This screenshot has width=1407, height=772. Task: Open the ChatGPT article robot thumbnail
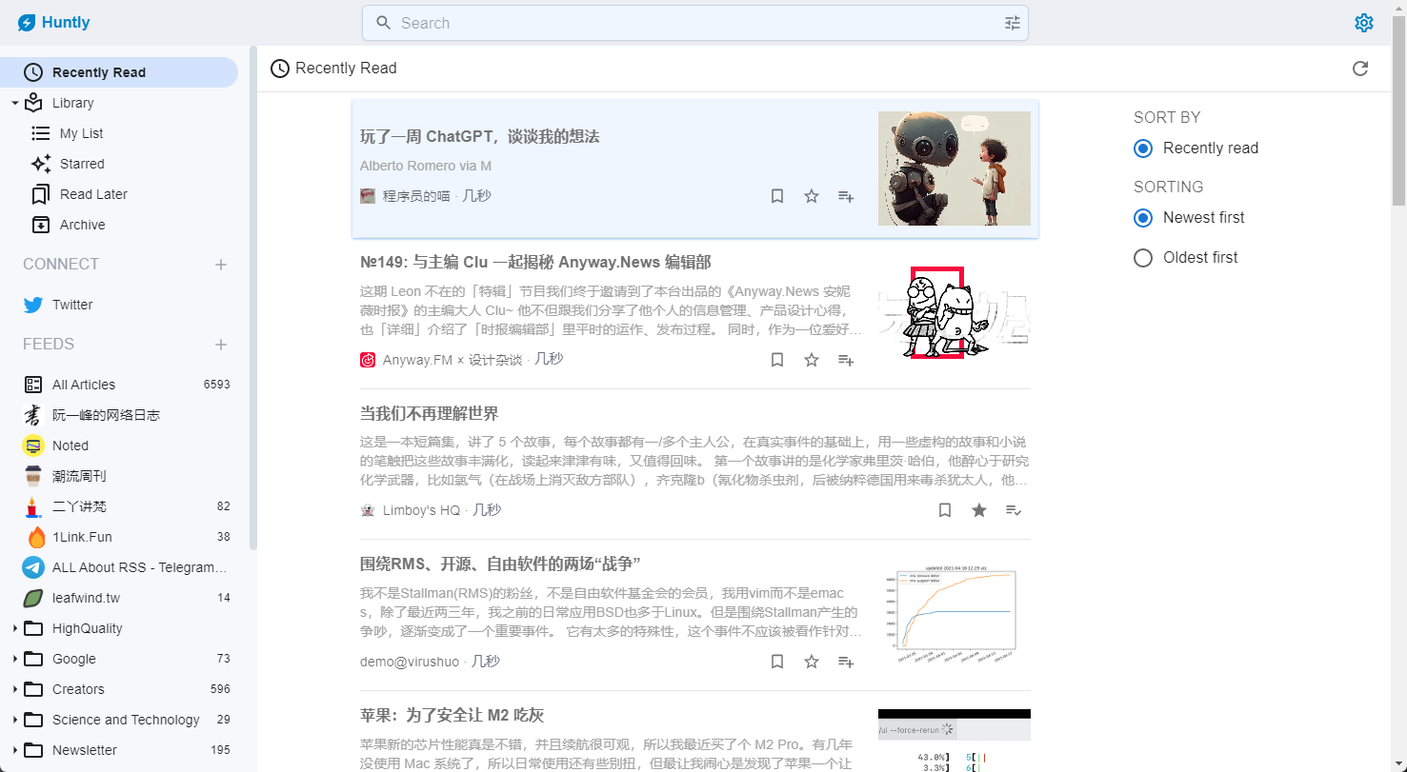point(955,168)
